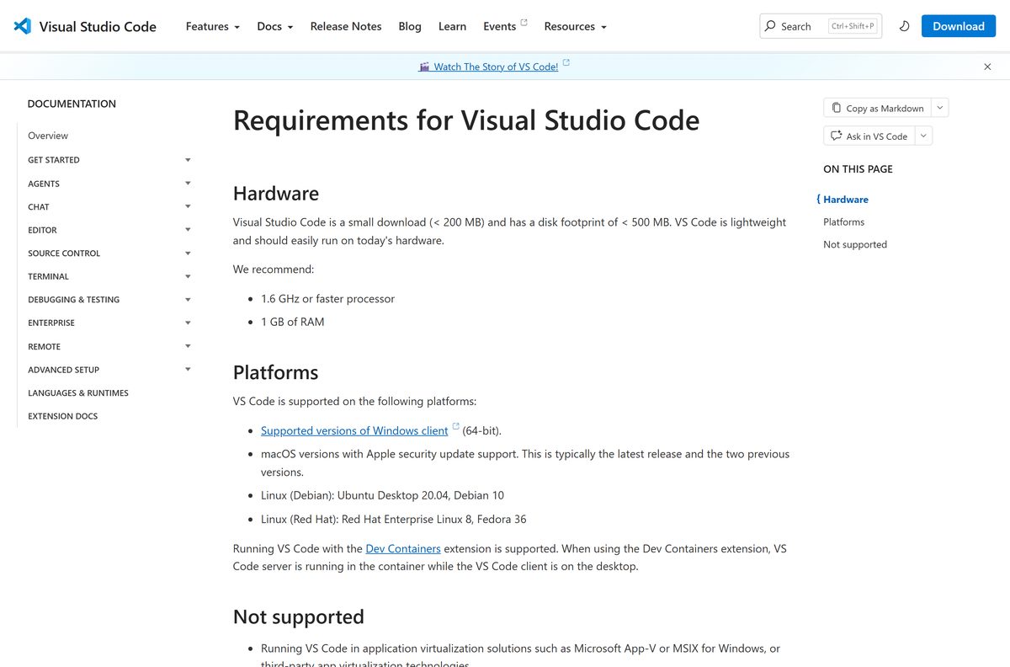Jump to Platforms in On This Page
The height and width of the screenshot is (667, 1010).
[844, 222]
